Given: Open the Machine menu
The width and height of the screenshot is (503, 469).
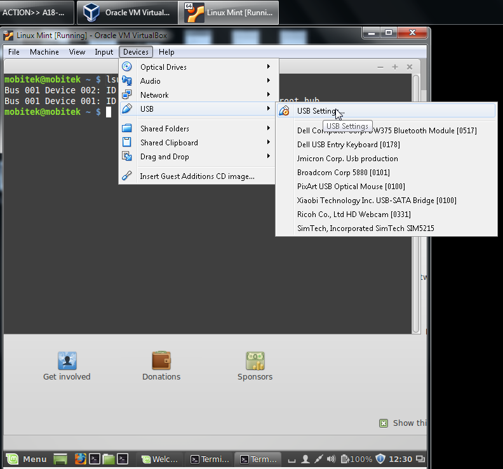Looking at the screenshot, I should (x=44, y=52).
